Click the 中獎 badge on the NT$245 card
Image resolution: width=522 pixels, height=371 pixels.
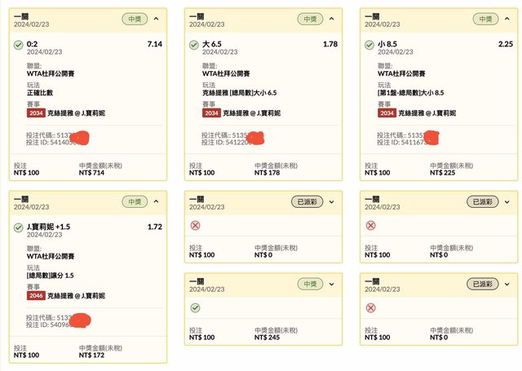pos(311,284)
